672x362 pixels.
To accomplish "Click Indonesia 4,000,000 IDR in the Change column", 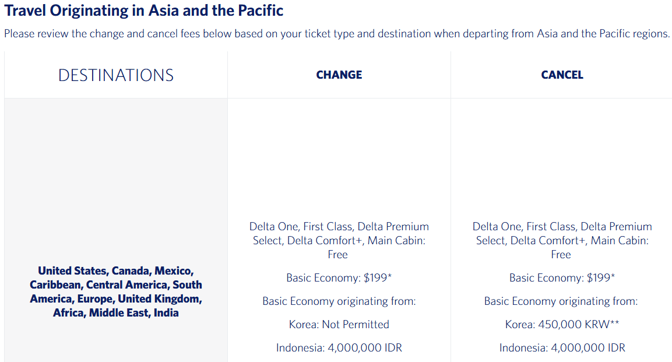I will pos(339,348).
